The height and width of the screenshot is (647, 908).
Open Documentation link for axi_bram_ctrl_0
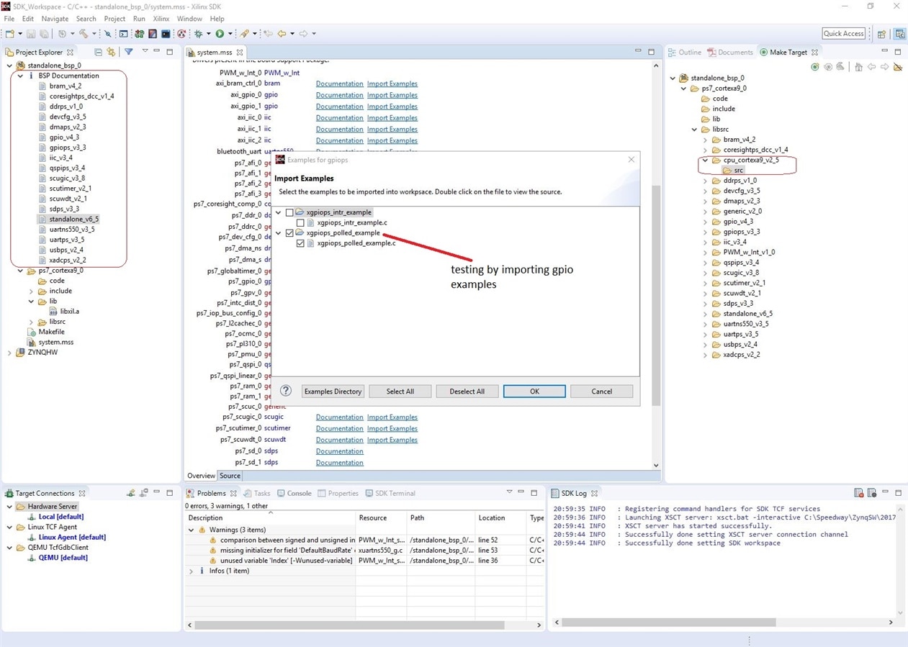pos(339,83)
